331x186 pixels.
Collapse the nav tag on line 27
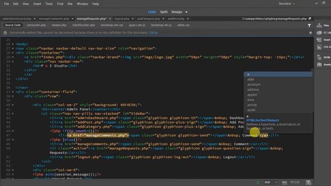coord(12,49)
